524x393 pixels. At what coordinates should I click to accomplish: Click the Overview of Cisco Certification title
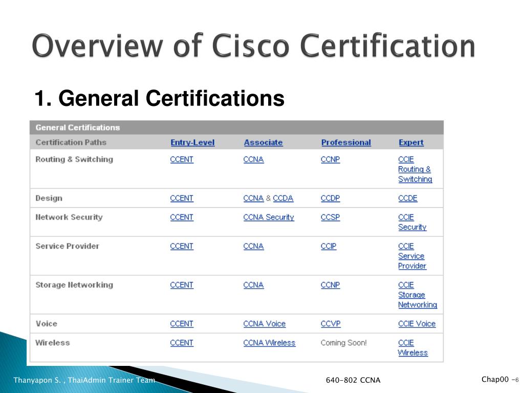tap(253, 46)
